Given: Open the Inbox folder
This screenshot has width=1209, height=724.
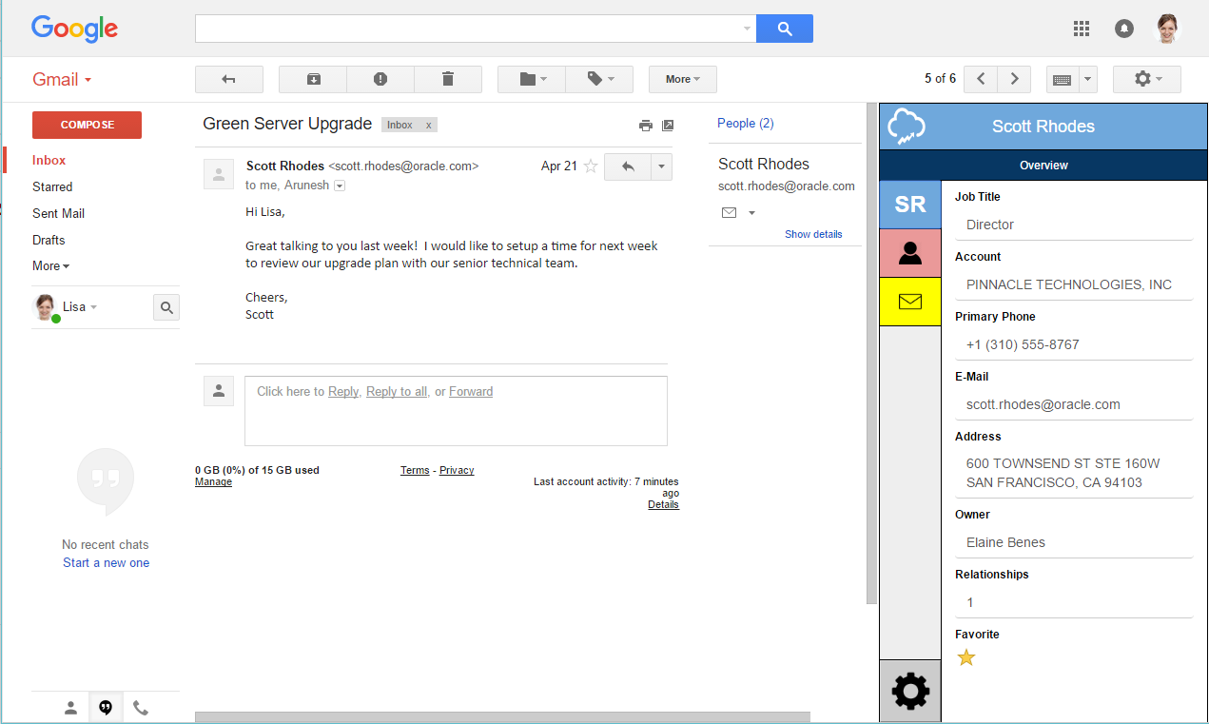Looking at the screenshot, I should click(49, 160).
